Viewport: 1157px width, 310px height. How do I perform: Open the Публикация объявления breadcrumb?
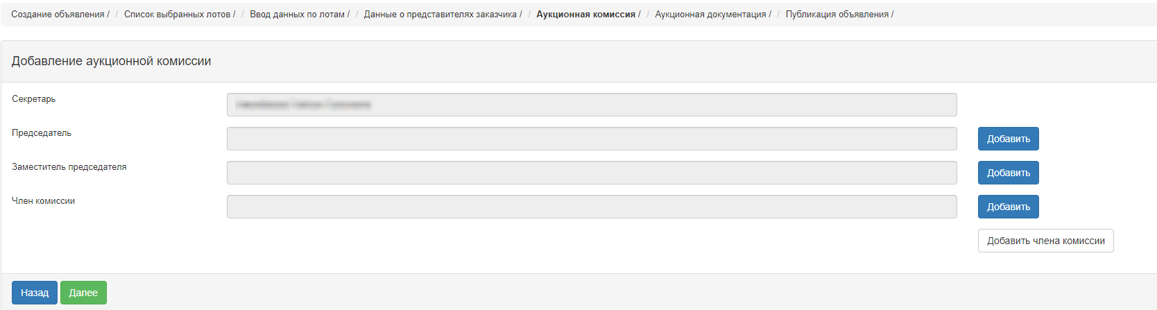[837, 14]
